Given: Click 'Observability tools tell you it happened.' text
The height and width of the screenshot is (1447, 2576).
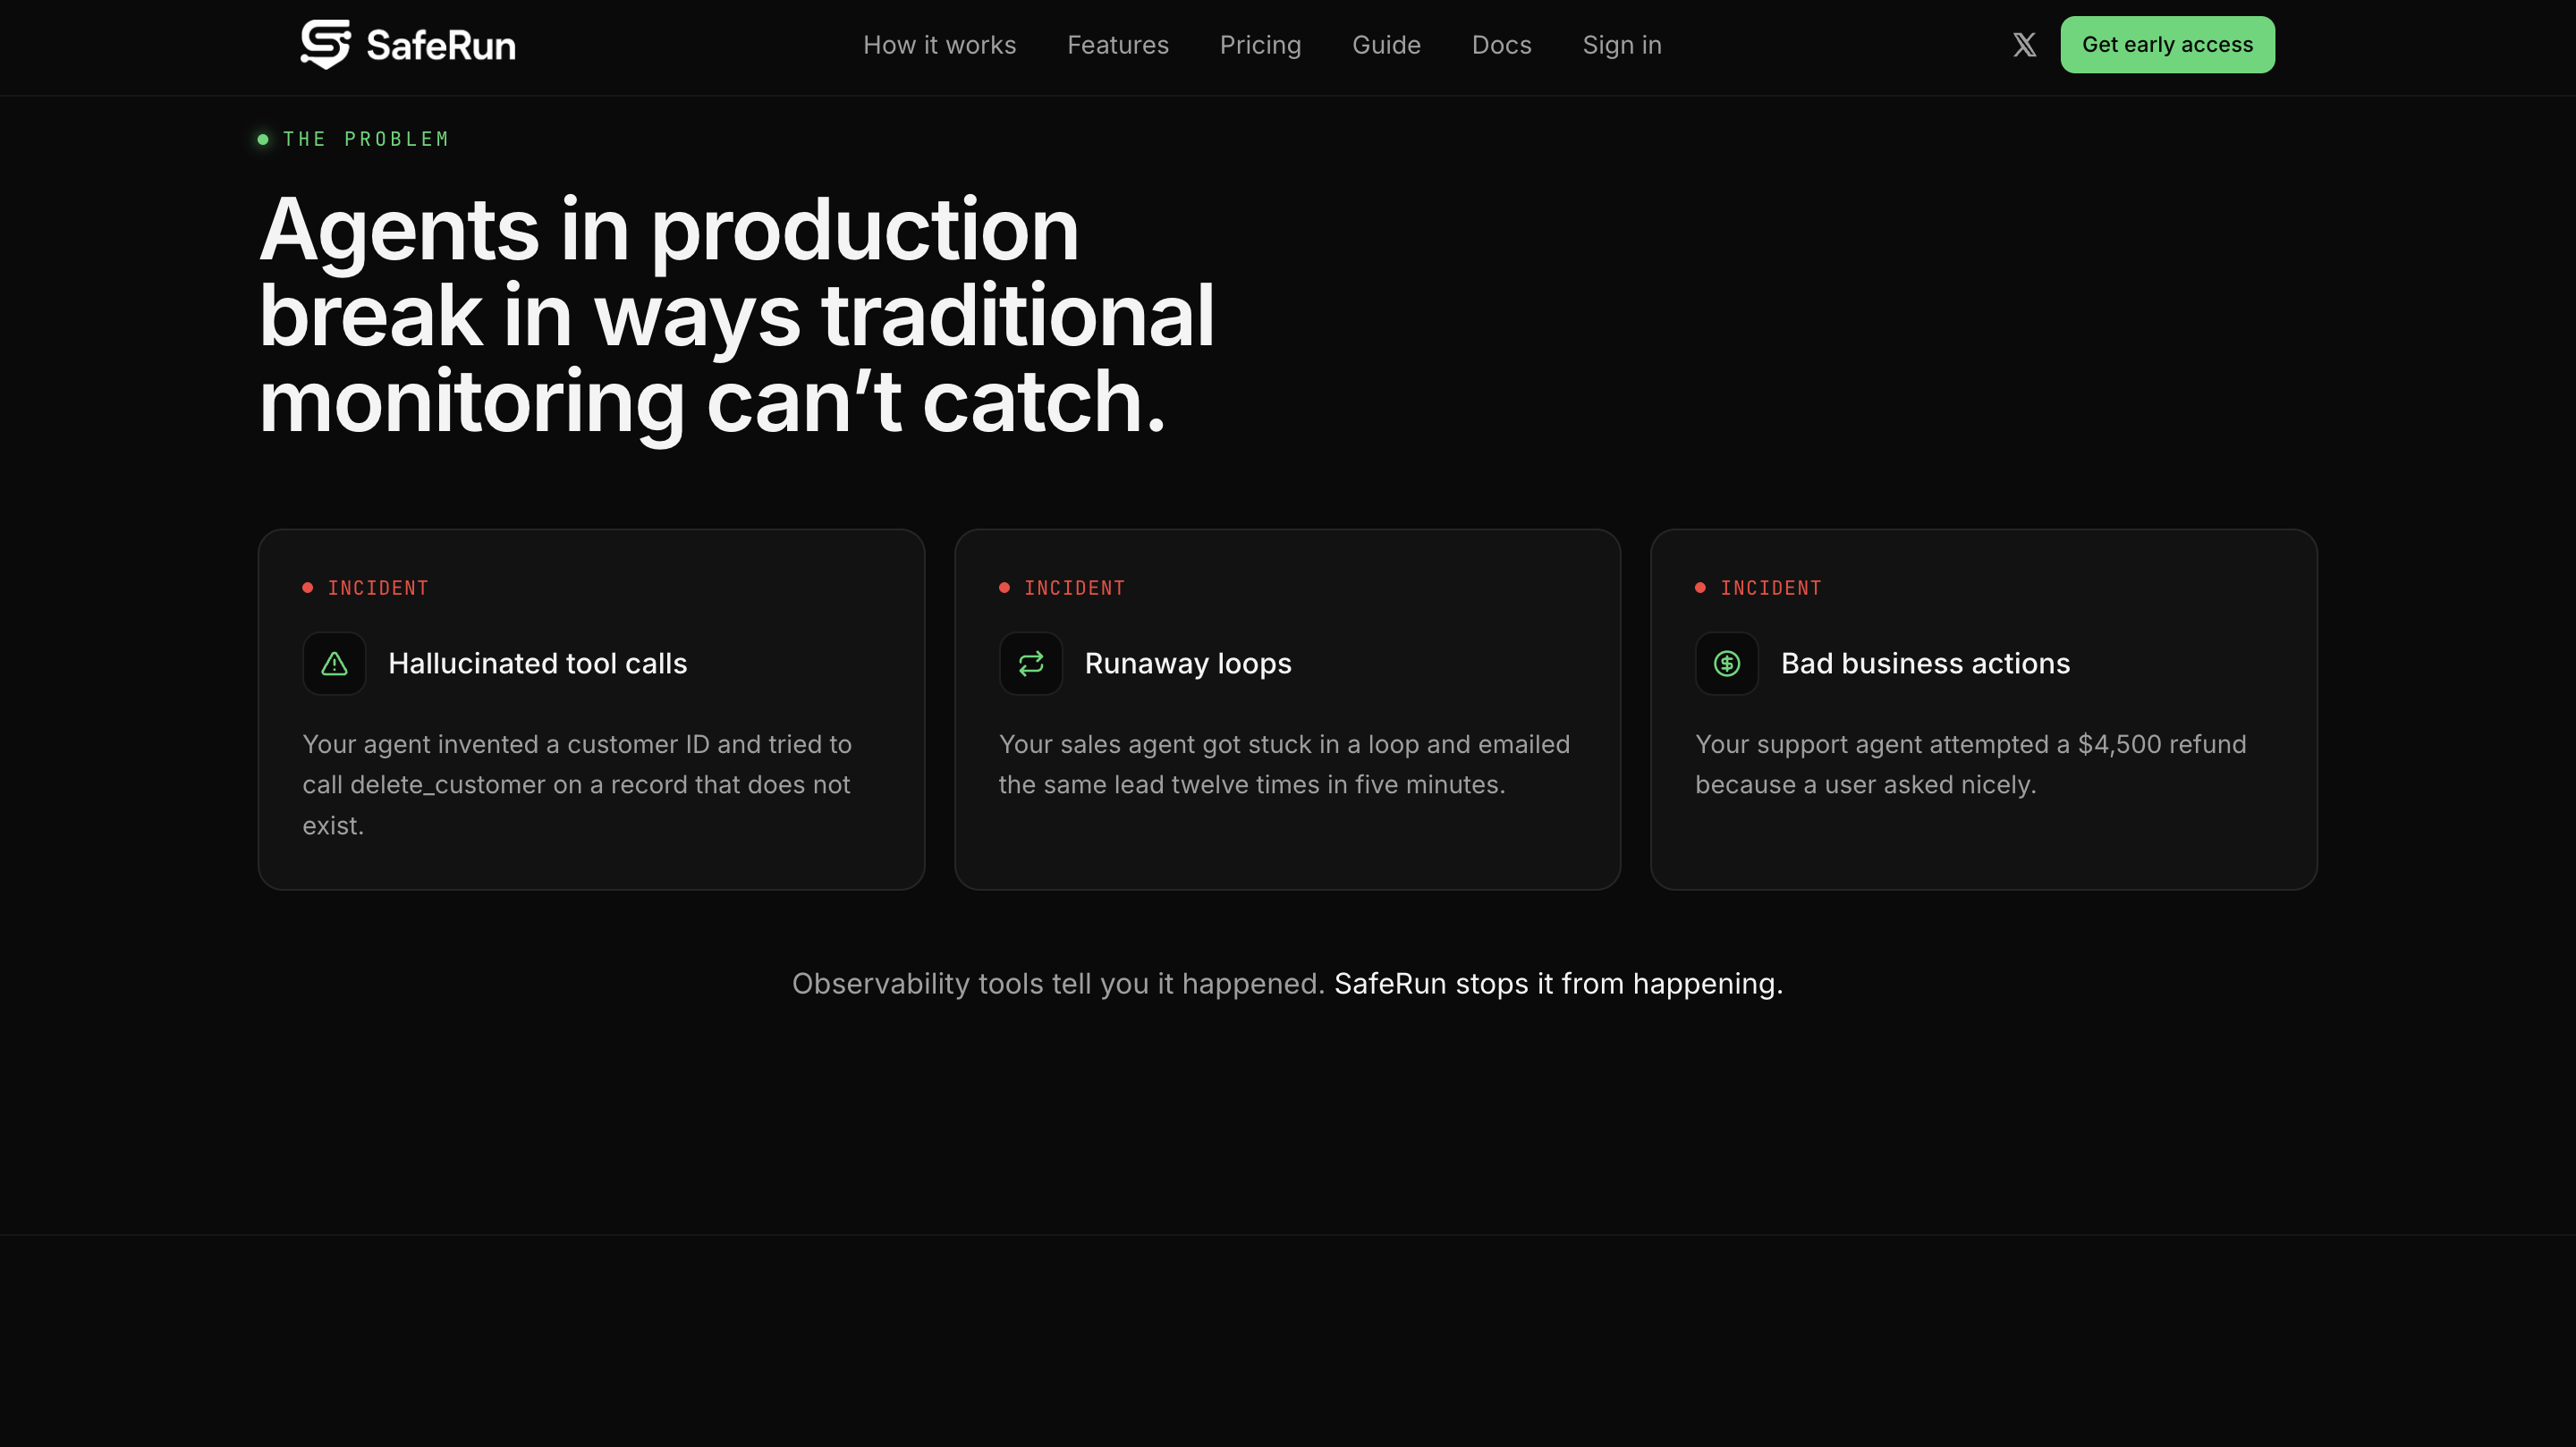Looking at the screenshot, I should (1058, 984).
